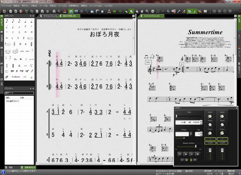Rewind to start in mixer transport

pyautogui.click(x=180, y=154)
